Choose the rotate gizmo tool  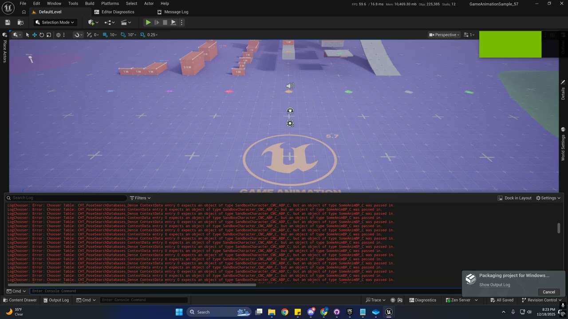(41, 35)
